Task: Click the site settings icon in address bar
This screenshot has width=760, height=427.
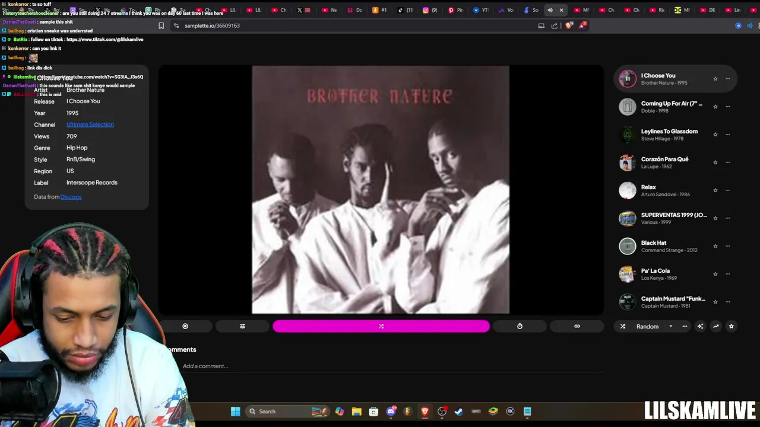Action: point(176,26)
